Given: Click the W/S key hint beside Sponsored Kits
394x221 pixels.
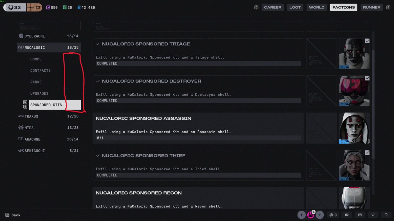Looking at the screenshot, I should [25, 105].
